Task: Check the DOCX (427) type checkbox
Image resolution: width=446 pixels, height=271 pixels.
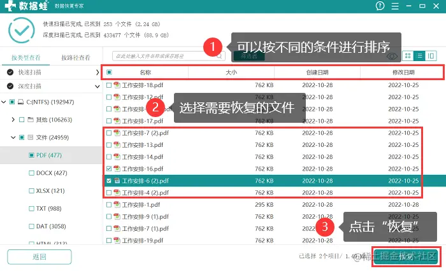Action: coord(31,173)
